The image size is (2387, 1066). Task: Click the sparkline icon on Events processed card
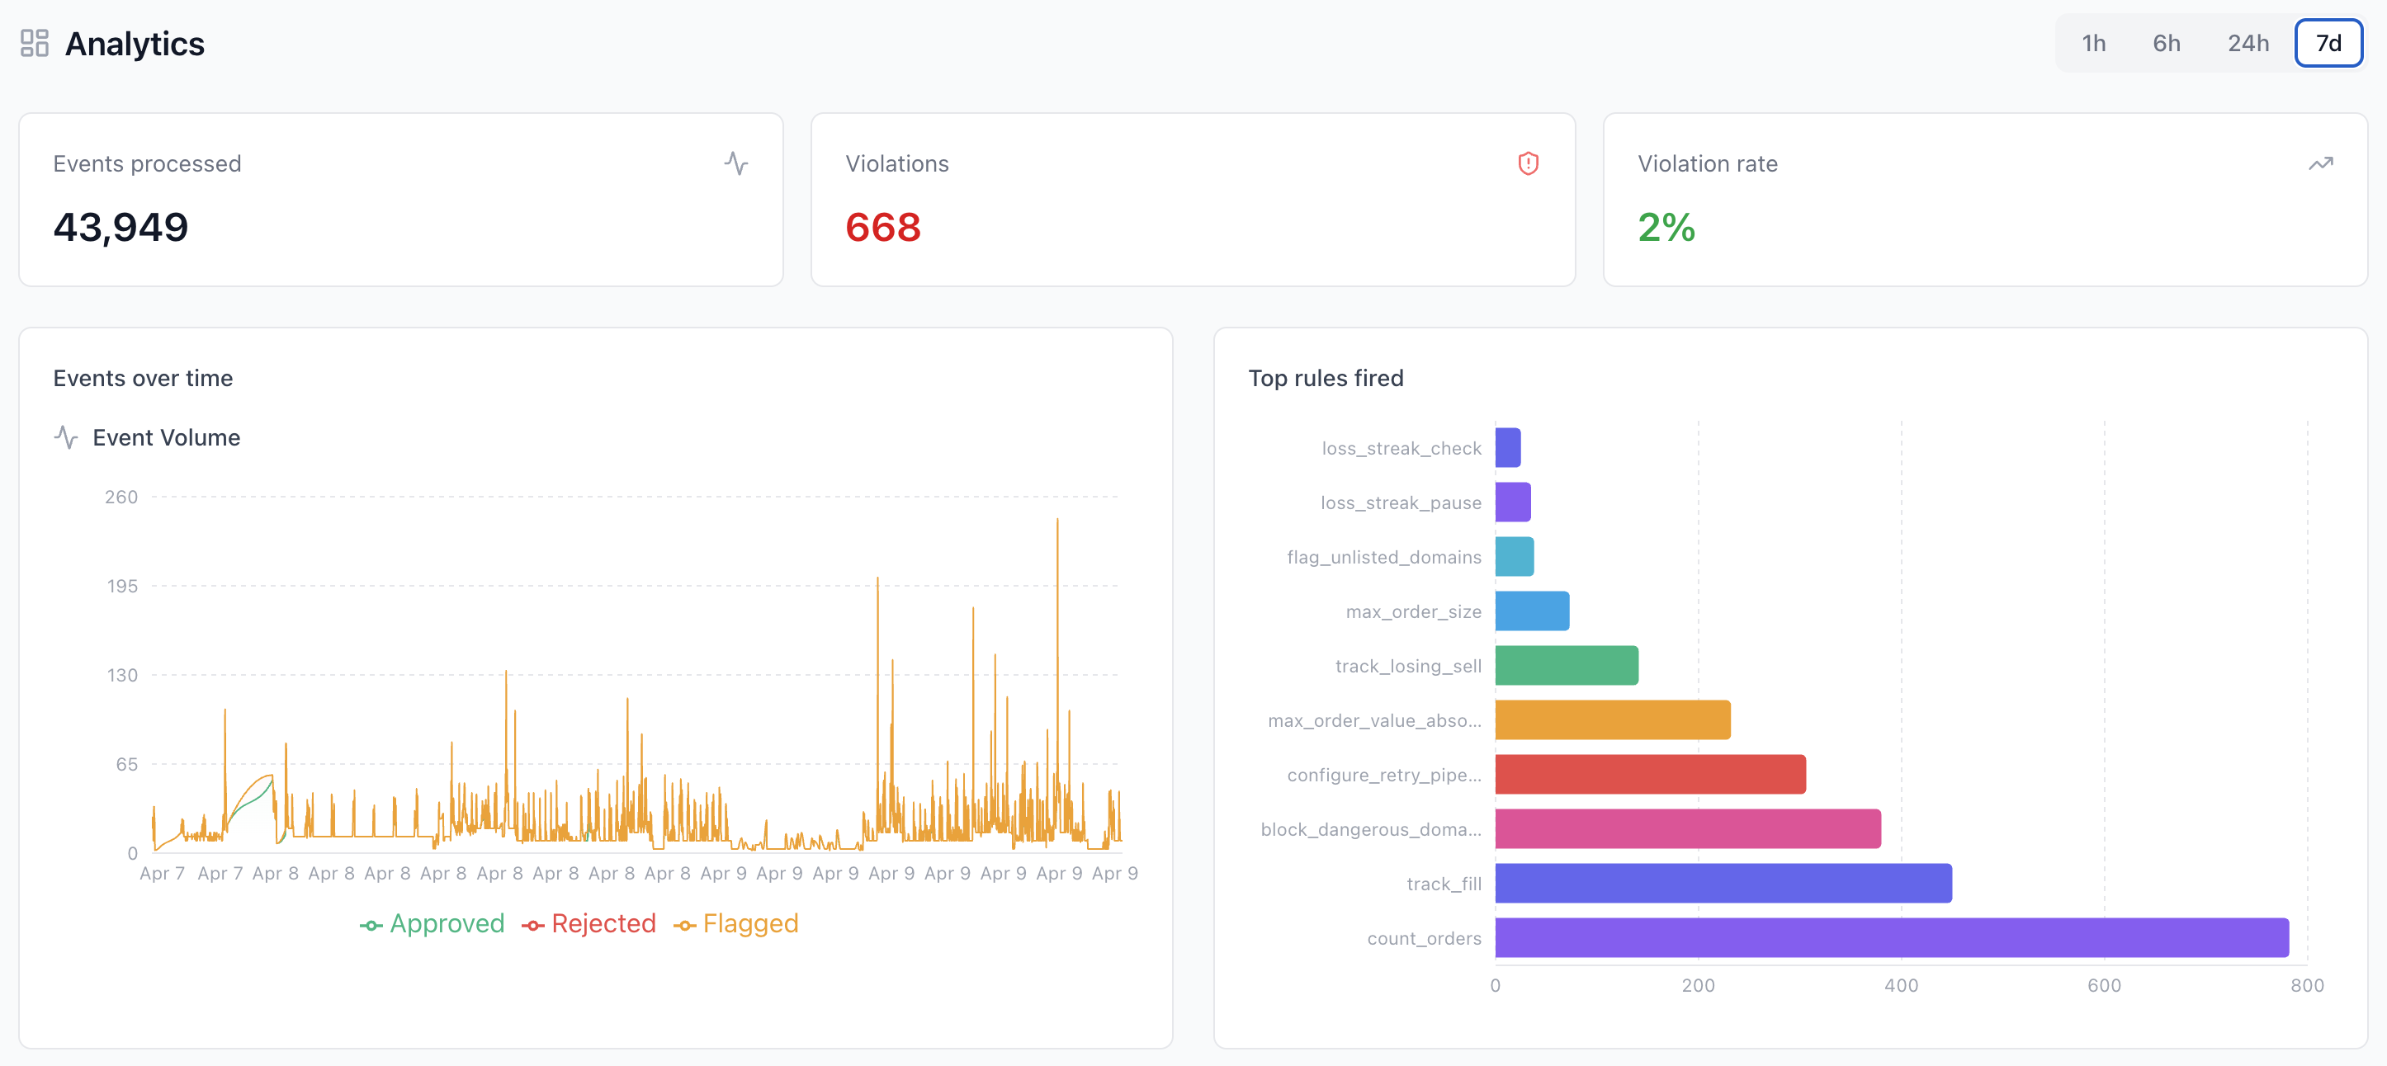coord(735,164)
